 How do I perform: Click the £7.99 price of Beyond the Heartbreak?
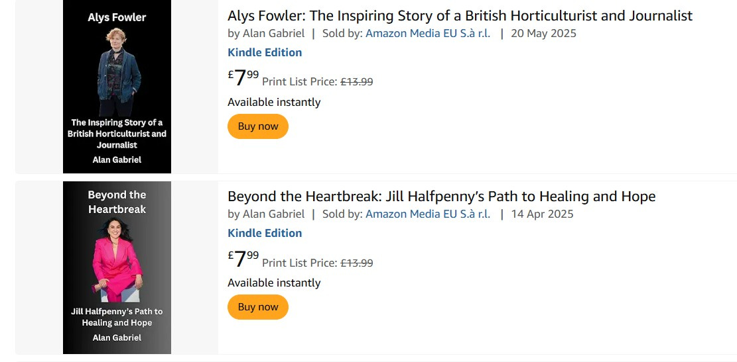(243, 259)
